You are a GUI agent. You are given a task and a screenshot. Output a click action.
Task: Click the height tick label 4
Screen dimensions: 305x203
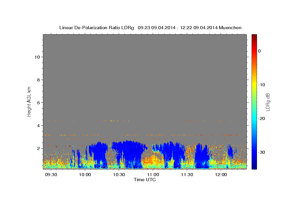pos(38,126)
